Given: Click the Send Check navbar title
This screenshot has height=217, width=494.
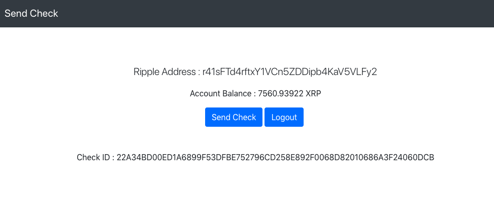Looking at the screenshot, I should point(31,14).
